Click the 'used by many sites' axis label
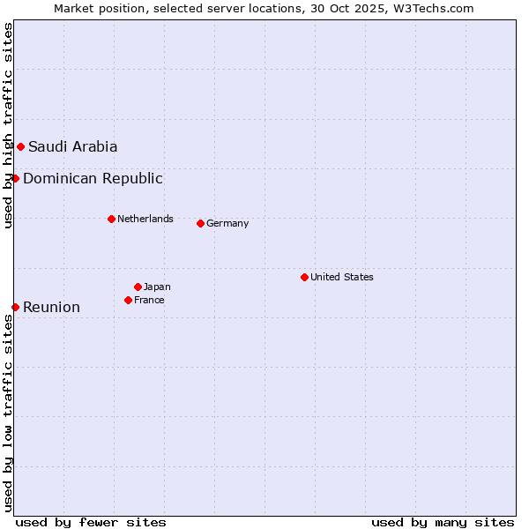 click(443, 522)
